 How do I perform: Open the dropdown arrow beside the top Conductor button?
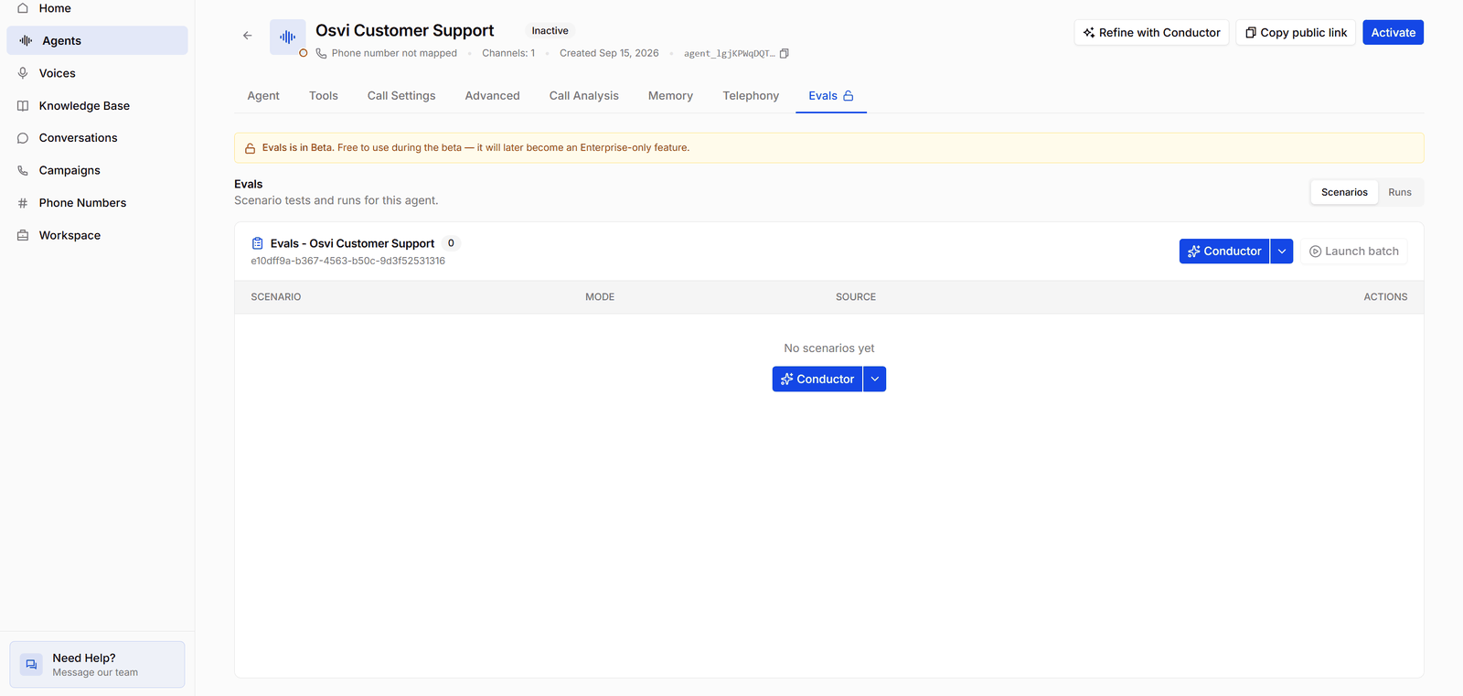1282,252
